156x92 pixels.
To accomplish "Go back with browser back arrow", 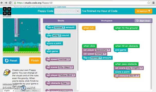I will pos(2,3).
